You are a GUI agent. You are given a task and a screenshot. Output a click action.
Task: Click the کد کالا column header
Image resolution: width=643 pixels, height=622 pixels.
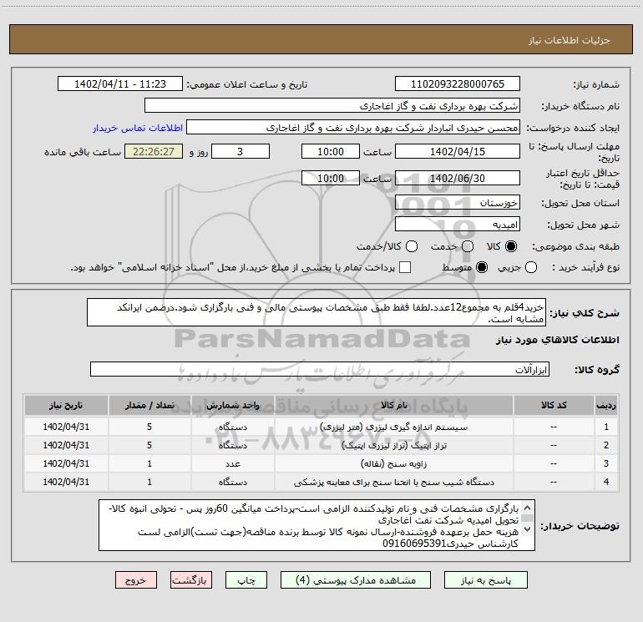554,406
